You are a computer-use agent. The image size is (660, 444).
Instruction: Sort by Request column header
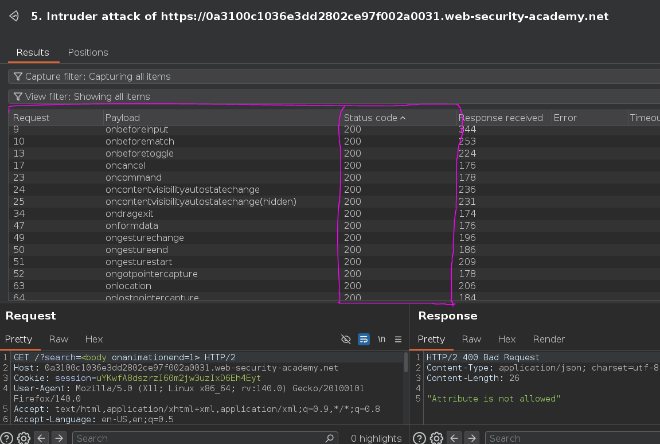coord(56,118)
